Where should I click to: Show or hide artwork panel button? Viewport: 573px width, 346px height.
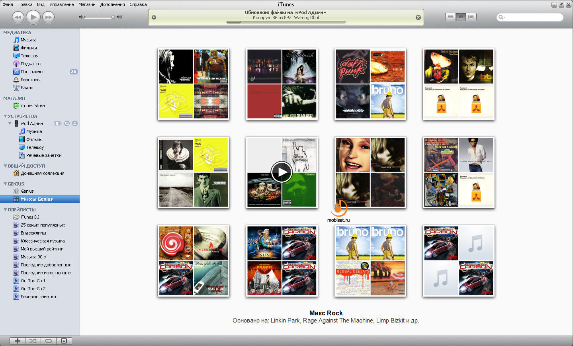pyautogui.click(x=64, y=341)
